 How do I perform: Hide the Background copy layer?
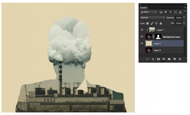pos(142,37)
